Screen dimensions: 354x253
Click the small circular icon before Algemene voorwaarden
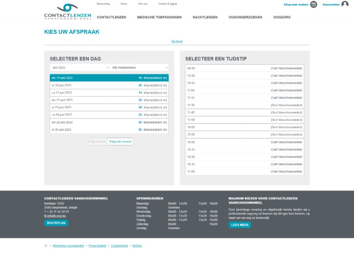pos(46,245)
